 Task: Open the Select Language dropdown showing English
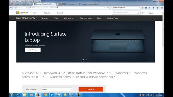click(x=57, y=89)
